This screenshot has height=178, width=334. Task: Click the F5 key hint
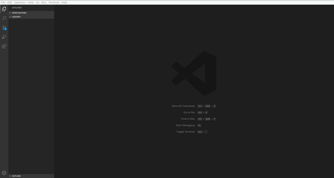(x=199, y=126)
